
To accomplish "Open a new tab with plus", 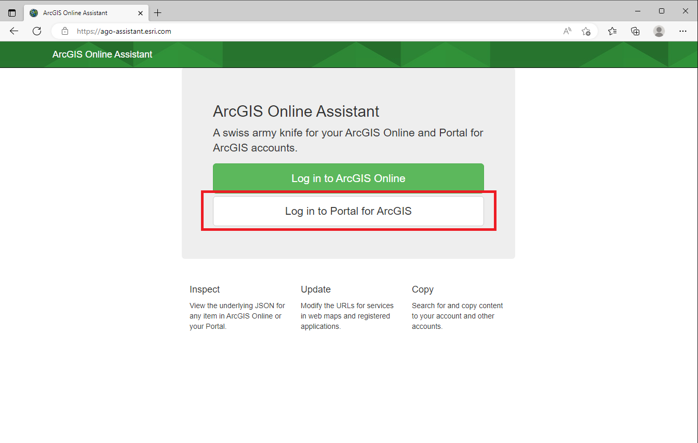I will 158,13.
